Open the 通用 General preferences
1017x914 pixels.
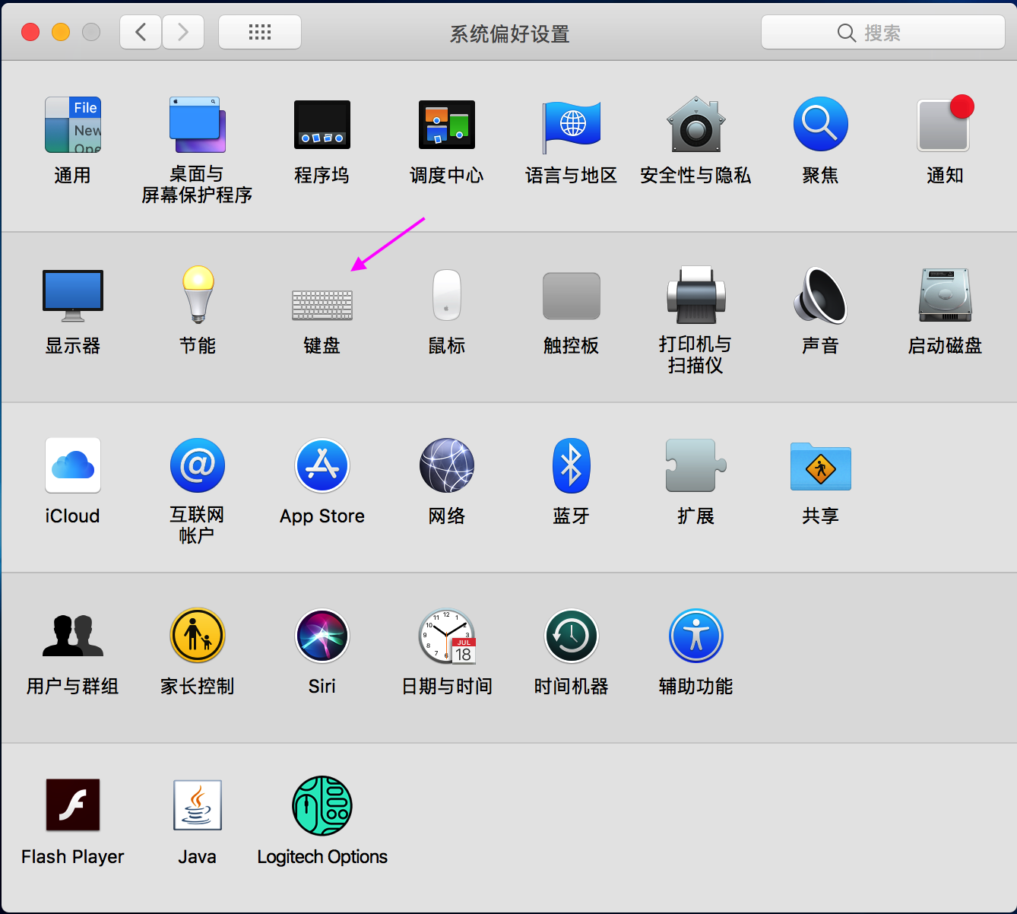point(72,125)
